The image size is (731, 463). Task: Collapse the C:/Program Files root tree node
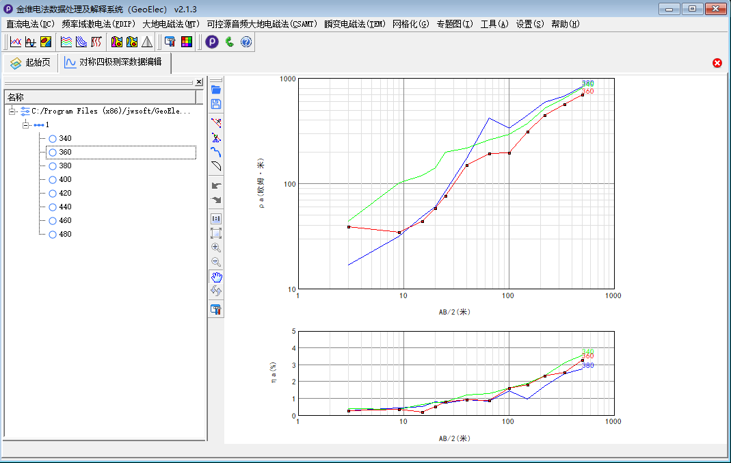point(12,111)
